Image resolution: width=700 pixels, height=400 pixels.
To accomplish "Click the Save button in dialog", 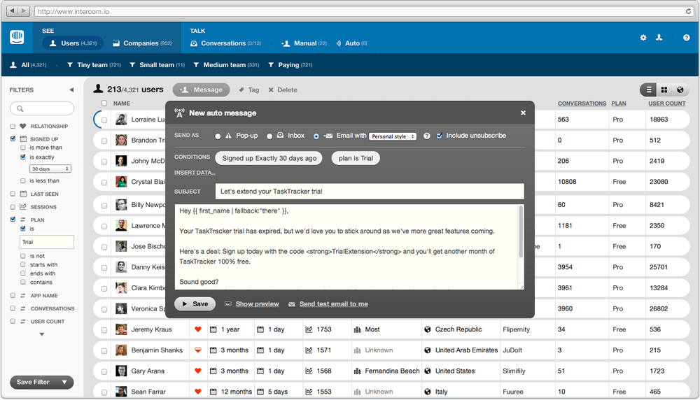I will 195,304.
